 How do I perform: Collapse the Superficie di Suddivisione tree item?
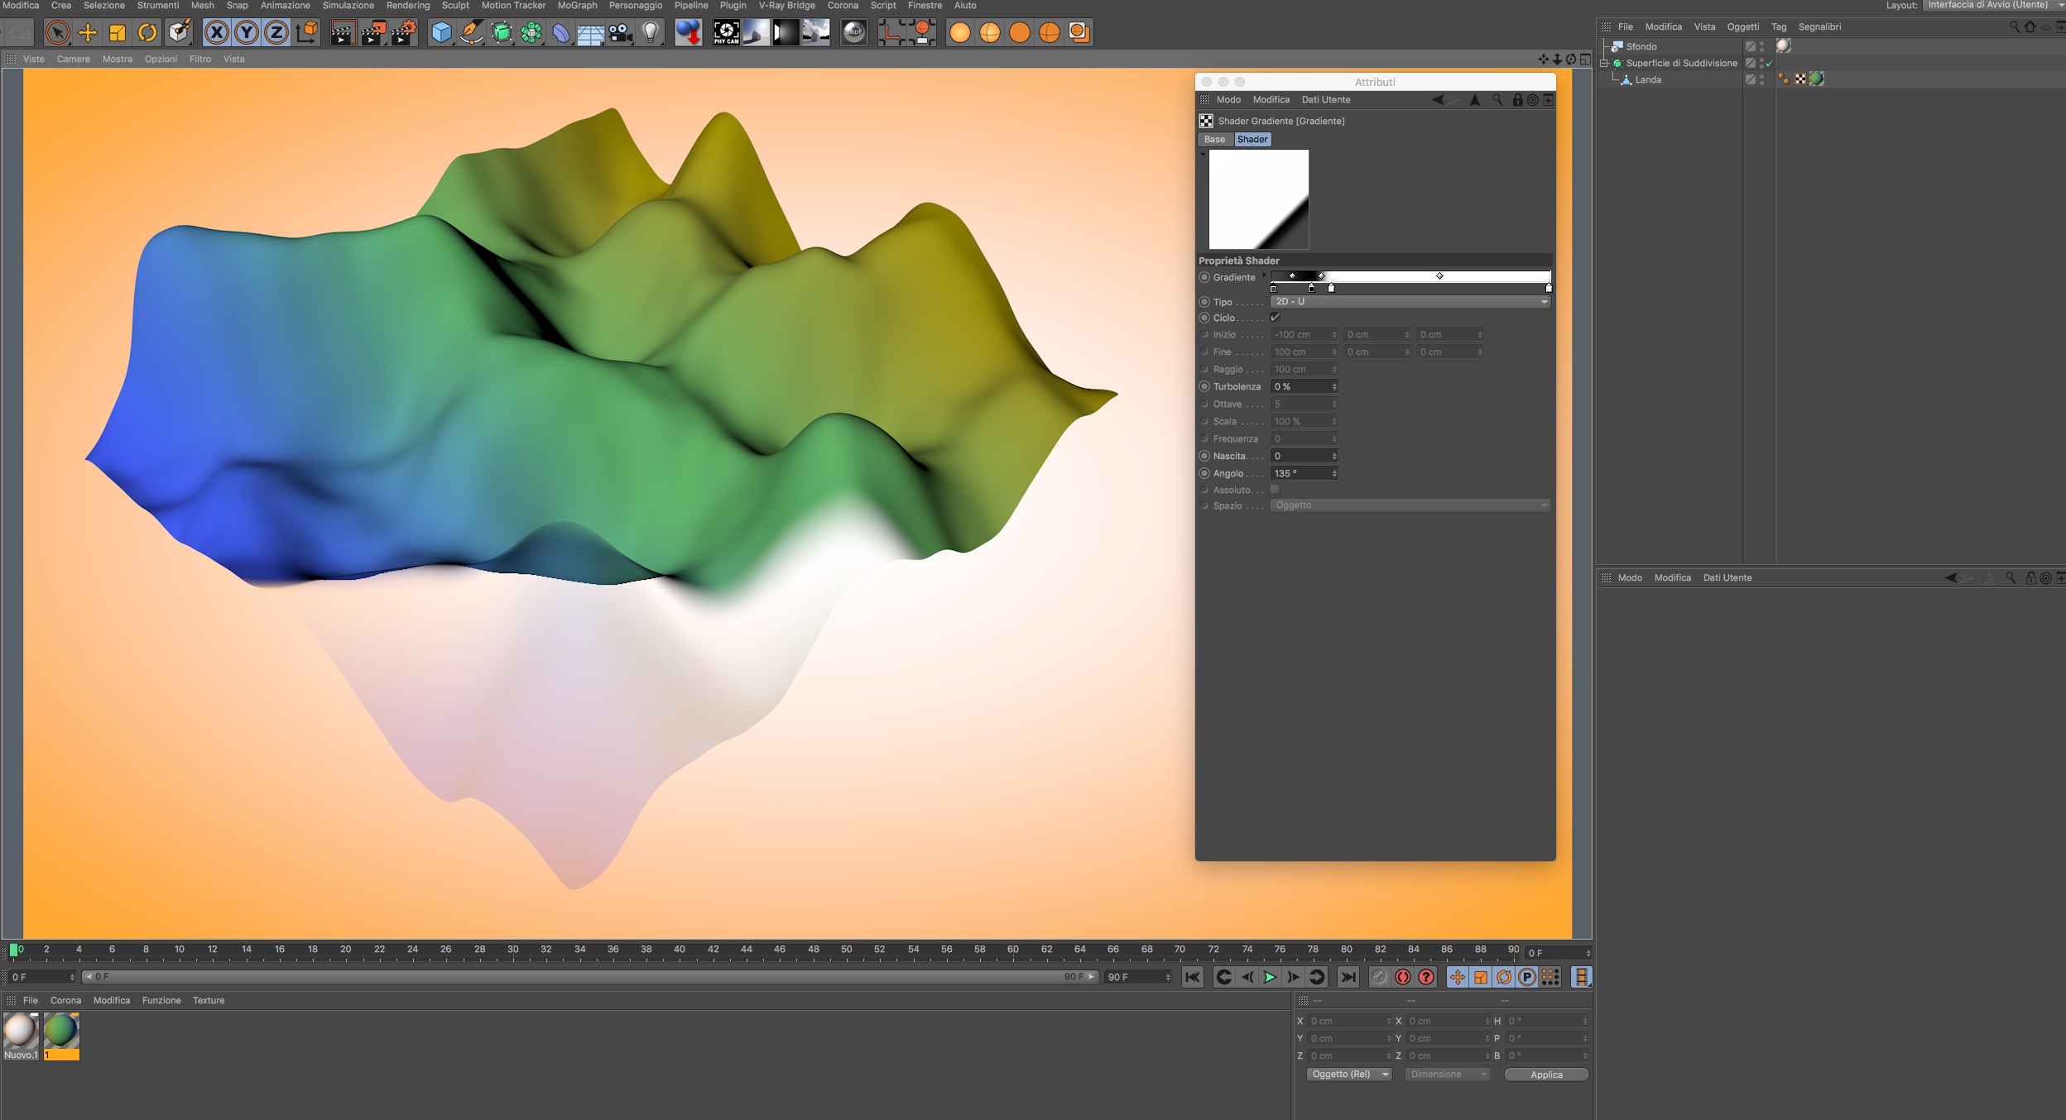point(1603,63)
